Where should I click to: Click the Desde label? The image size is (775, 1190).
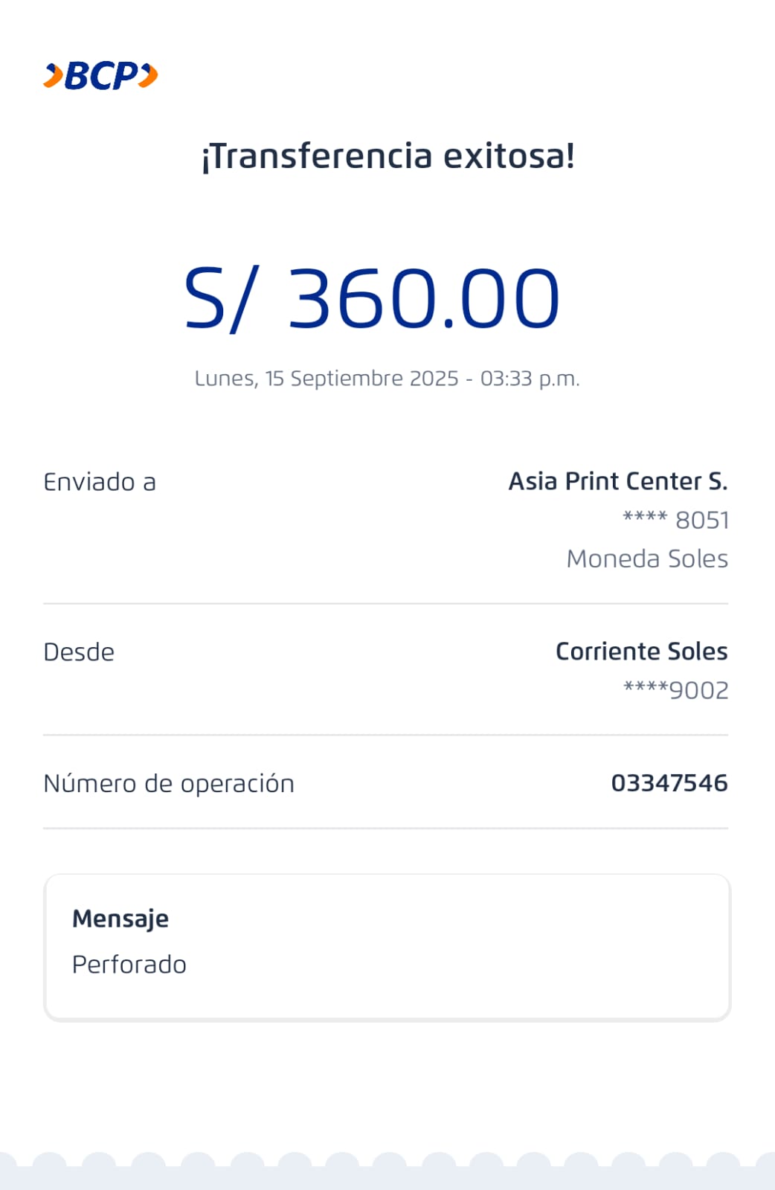pos(79,652)
